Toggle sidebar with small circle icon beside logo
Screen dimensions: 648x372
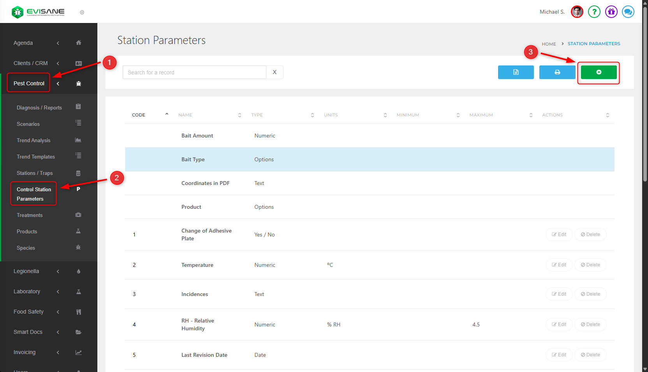[x=82, y=12]
